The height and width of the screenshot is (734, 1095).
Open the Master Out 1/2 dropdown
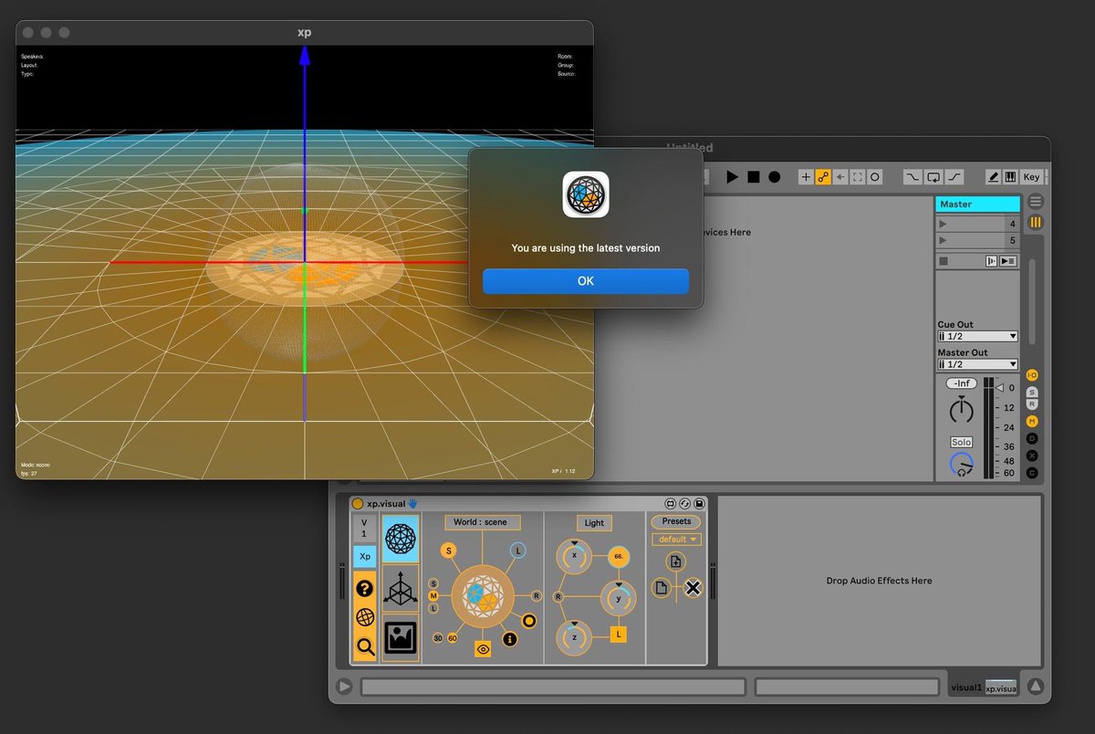(977, 365)
